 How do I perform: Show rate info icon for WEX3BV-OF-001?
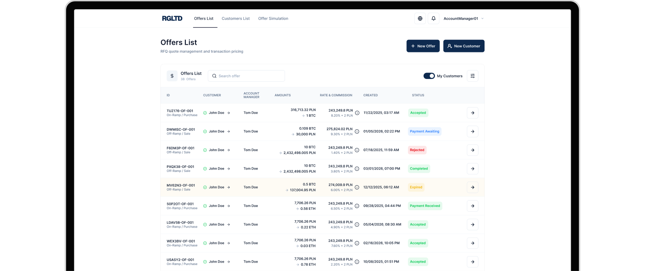357,243
